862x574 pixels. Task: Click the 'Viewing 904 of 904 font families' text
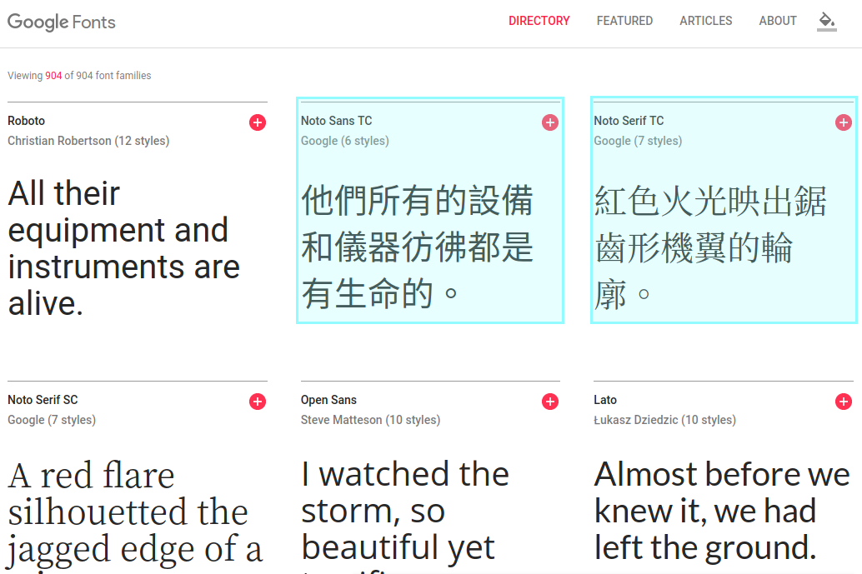(79, 75)
